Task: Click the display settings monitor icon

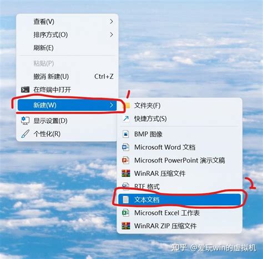Action: [x=25, y=121]
